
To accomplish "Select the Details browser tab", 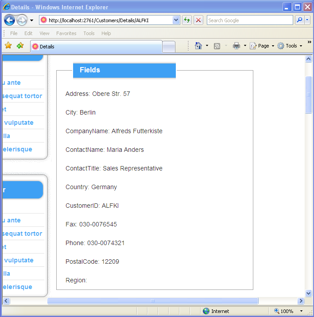I will [x=96, y=47].
